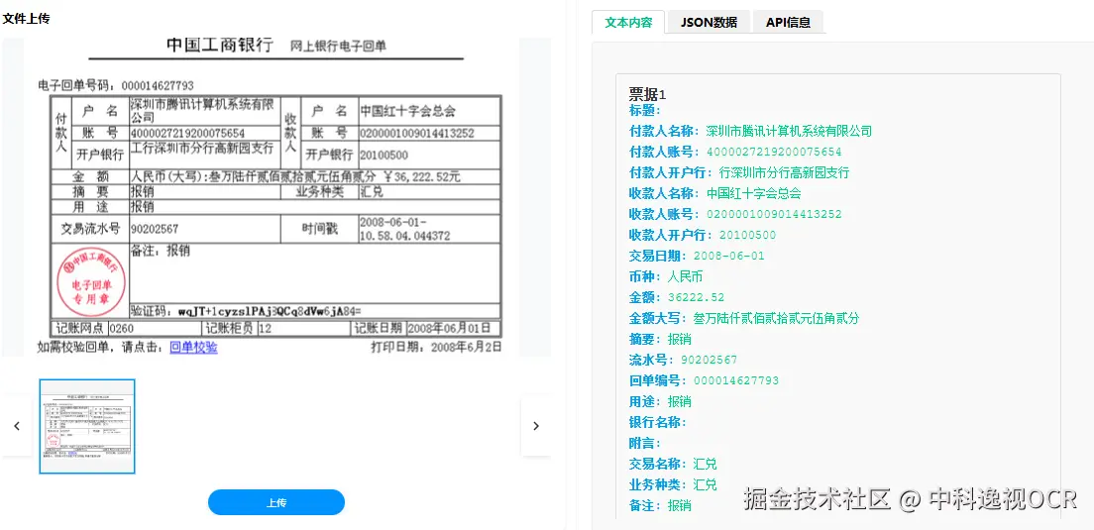Click the 回单校验 link in receipt

193,347
